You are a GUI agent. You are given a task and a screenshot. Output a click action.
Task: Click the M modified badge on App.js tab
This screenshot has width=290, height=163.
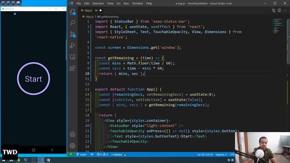(x=96, y=10)
